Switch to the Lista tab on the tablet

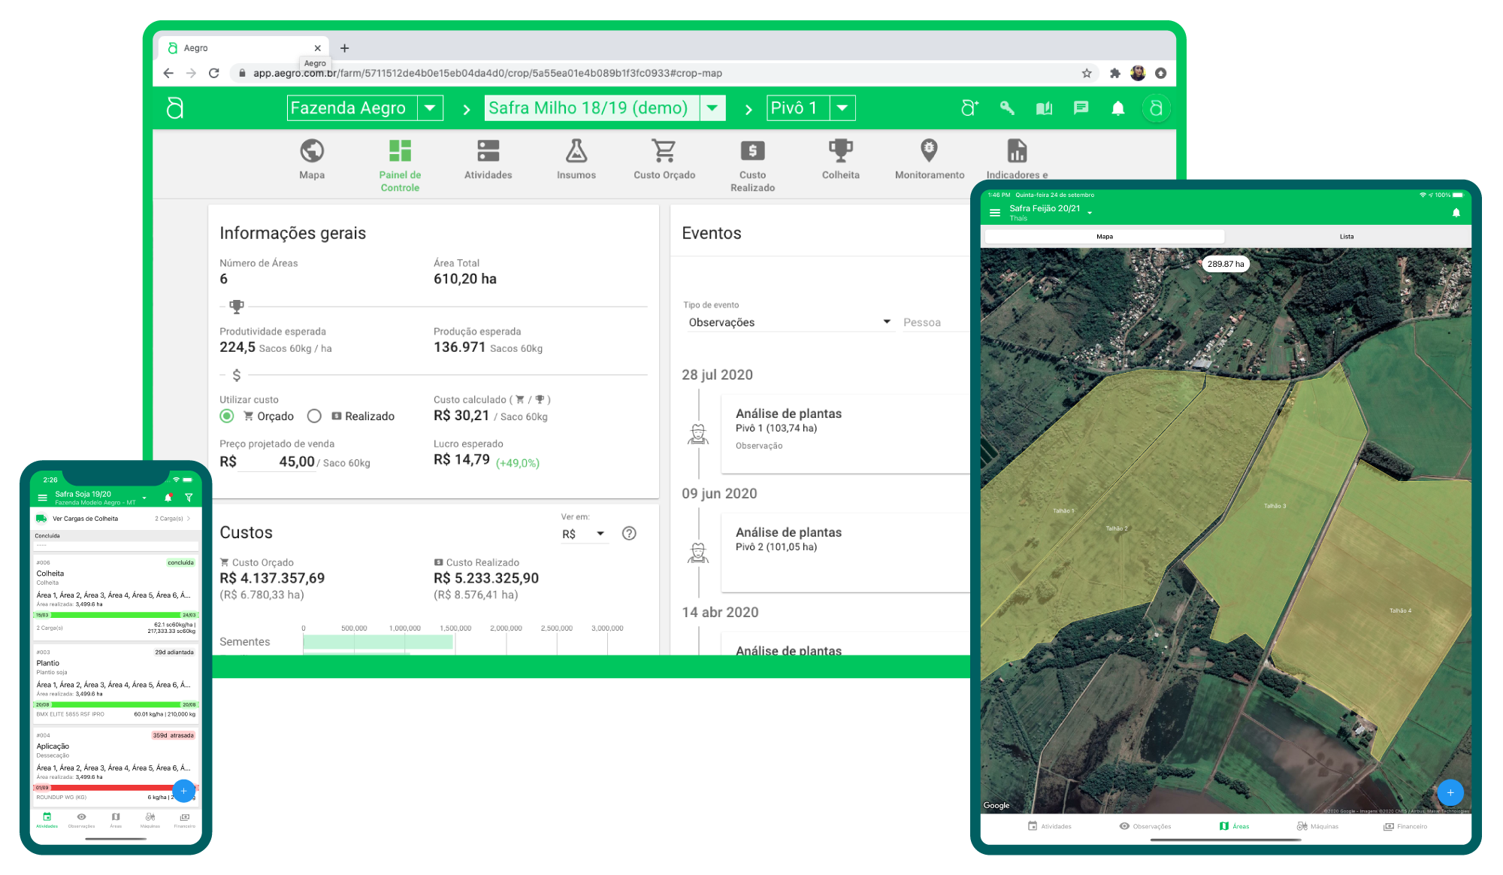1346,236
